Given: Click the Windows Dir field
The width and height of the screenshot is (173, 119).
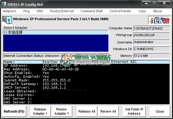Looking at the screenshot, I should click(152, 49).
